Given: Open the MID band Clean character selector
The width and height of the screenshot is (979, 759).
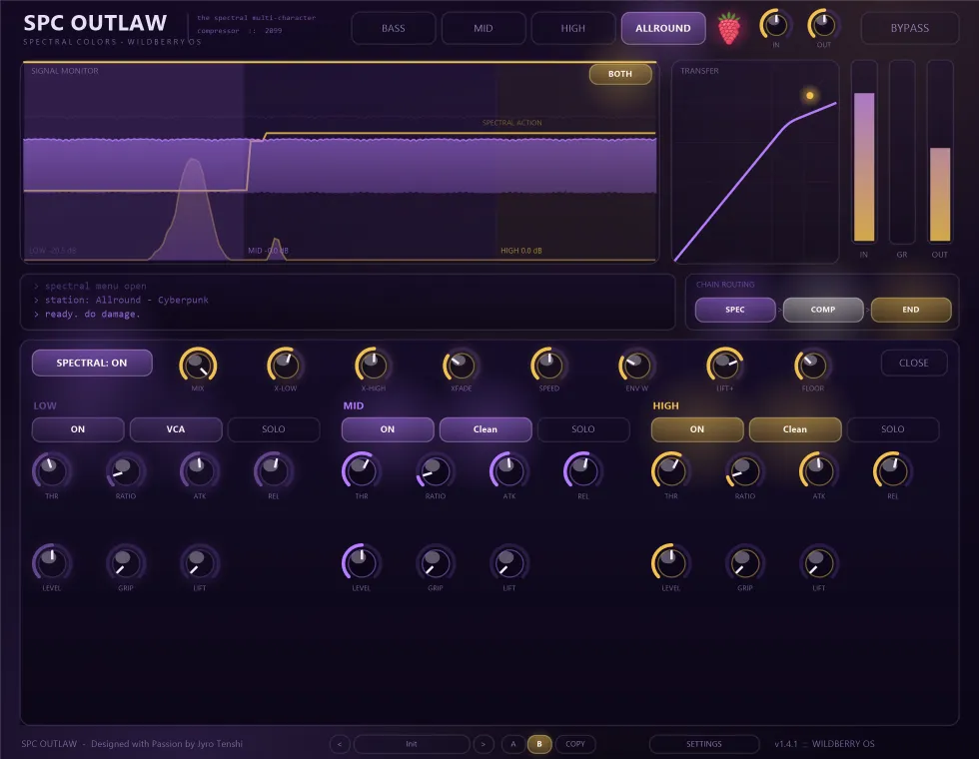Looking at the screenshot, I should (x=486, y=429).
